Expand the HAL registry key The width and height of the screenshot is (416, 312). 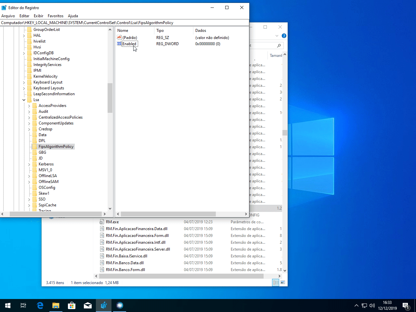(x=24, y=35)
